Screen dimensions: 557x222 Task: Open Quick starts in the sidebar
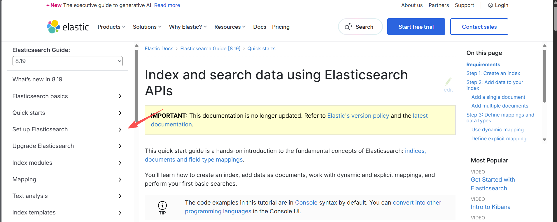click(x=29, y=113)
